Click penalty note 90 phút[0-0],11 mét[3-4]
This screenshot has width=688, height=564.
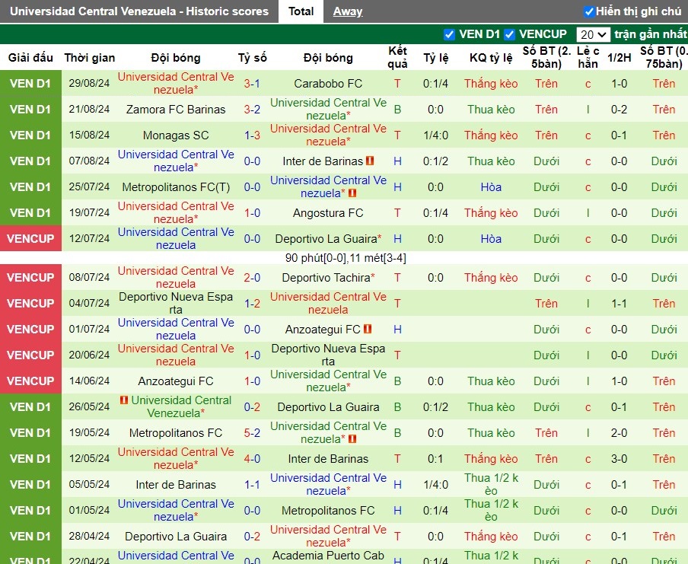346,257
